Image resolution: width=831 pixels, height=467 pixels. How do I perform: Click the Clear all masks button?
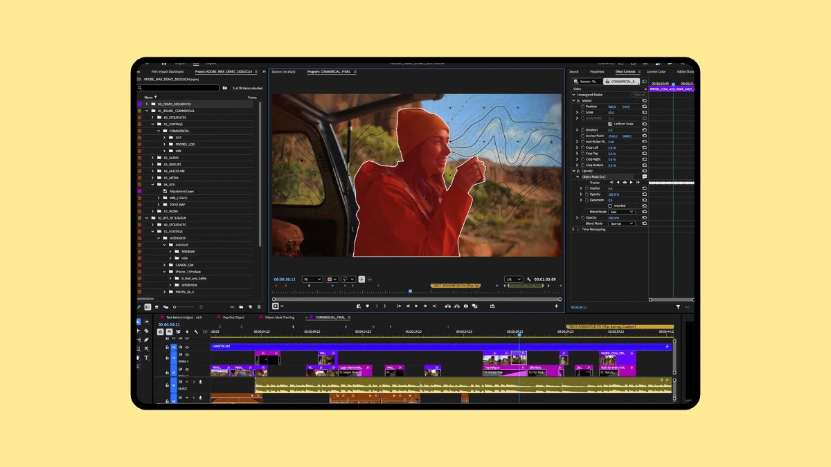coord(638,95)
